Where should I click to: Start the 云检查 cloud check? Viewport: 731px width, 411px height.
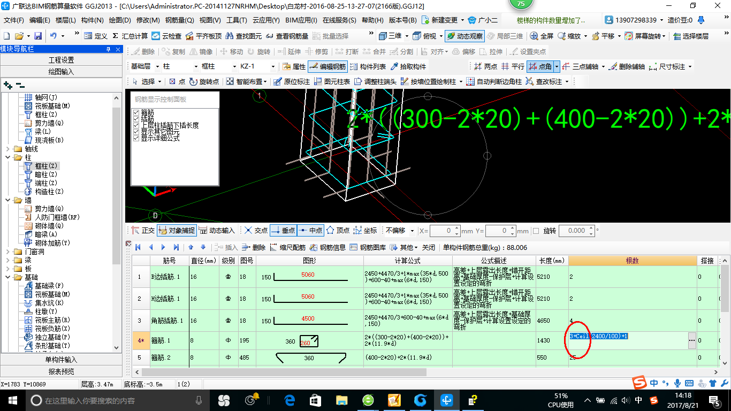click(166, 36)
